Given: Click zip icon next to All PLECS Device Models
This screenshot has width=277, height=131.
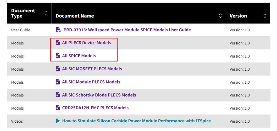Looking at the screenshot, I should click(58, 43).
